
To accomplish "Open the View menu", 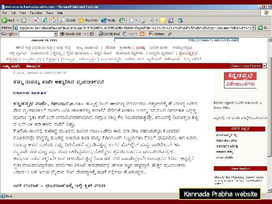I will point(23,13).
